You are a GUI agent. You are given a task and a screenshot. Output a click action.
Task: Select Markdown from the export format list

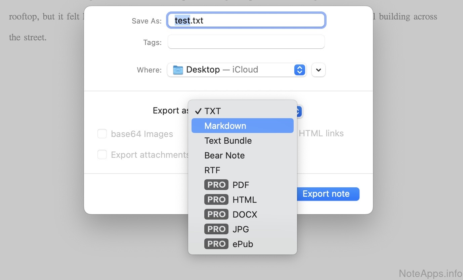(x=225, y=126)
